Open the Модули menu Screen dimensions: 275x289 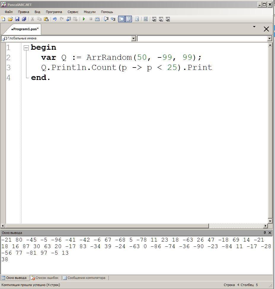click(89, 12)
